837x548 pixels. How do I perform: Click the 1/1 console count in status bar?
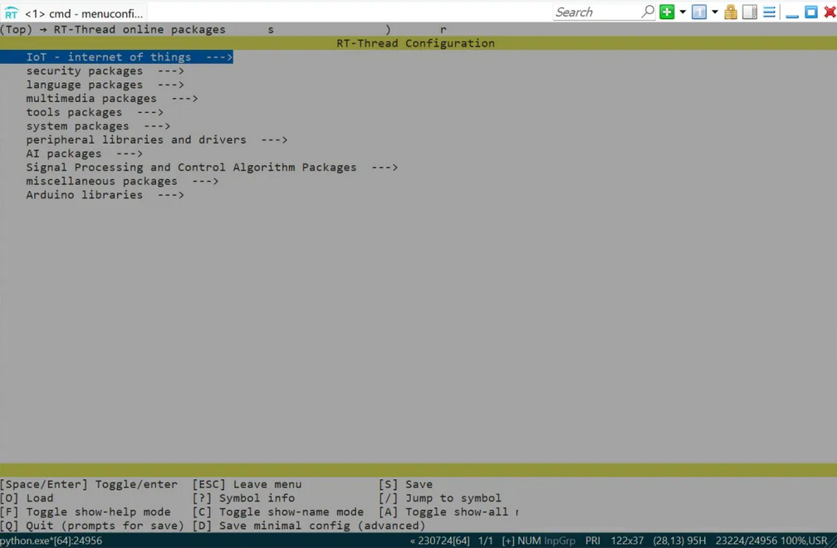pos(485,541)
